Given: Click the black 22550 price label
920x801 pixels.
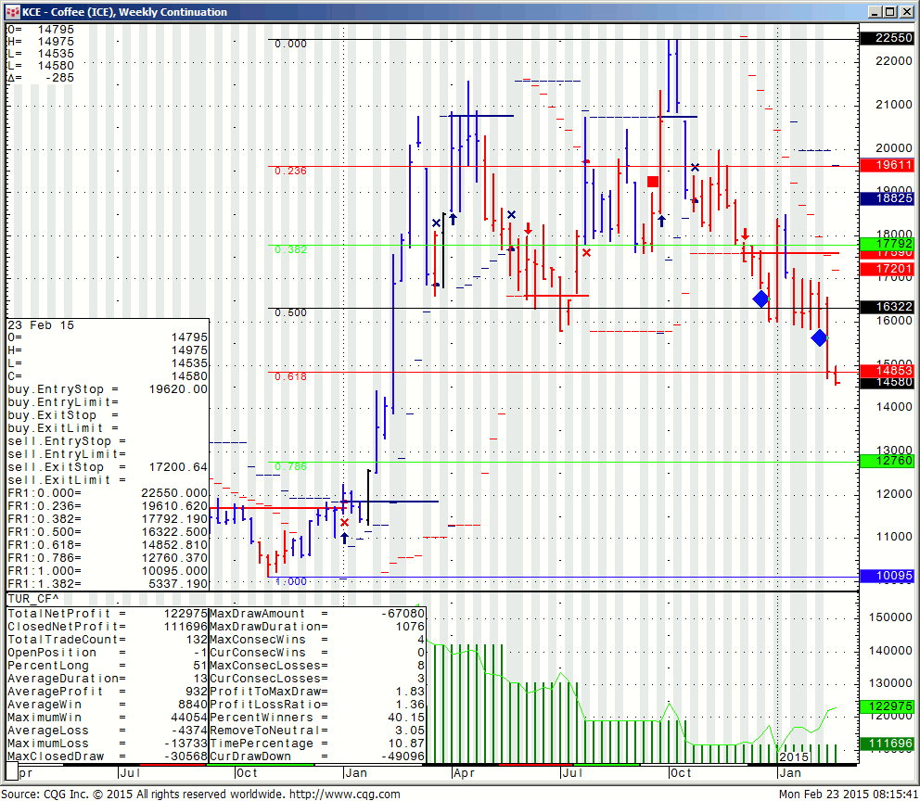Looking at the screenshot, I should coord(886,38).
